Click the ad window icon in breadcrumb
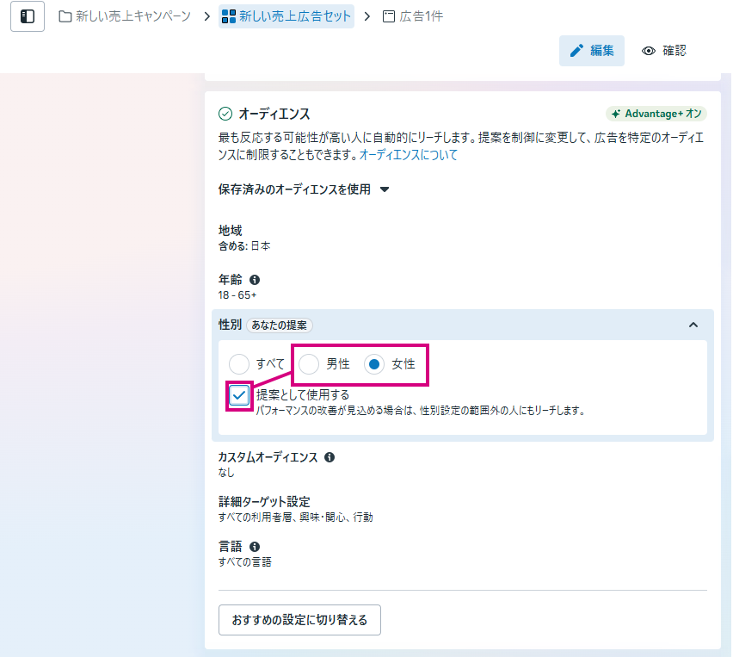 click(389, 16)
